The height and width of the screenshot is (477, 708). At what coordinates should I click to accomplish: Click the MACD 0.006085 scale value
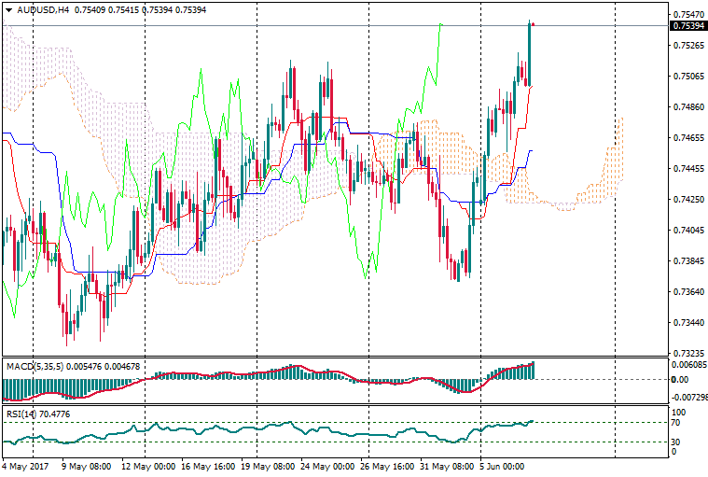point(687,366)
